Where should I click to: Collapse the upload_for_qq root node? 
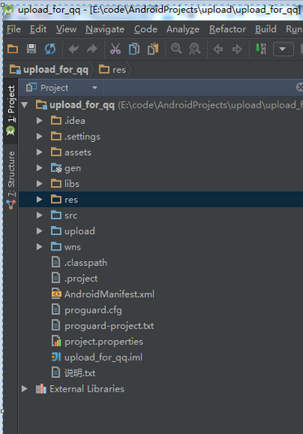click(24, 105)
